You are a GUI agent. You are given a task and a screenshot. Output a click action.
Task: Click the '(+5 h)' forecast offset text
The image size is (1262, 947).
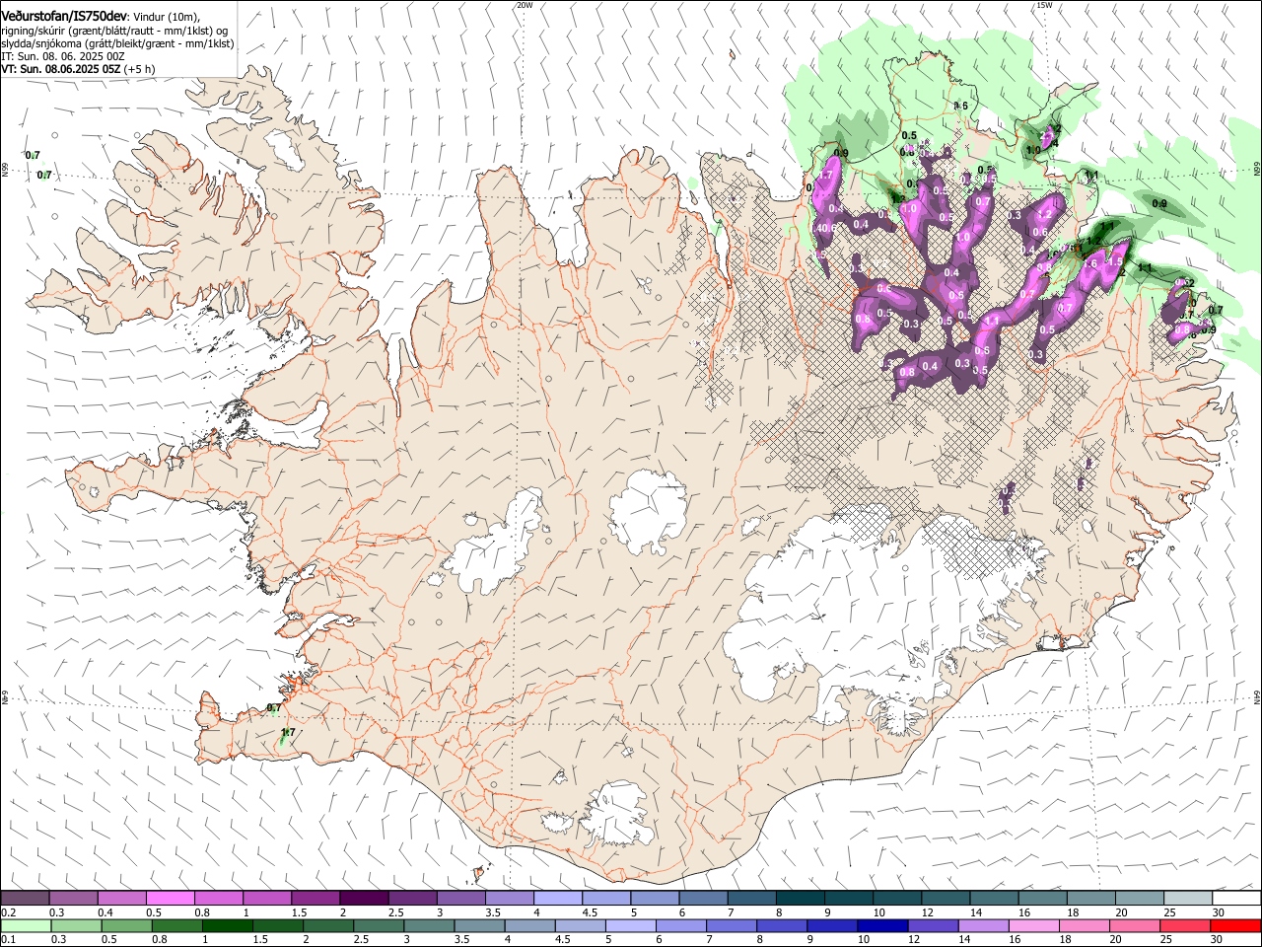[139, 69]
